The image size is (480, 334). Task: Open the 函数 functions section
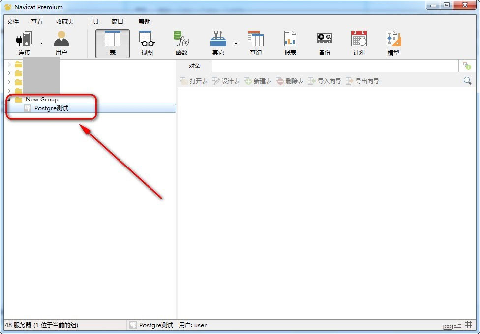tap(181, 43)
